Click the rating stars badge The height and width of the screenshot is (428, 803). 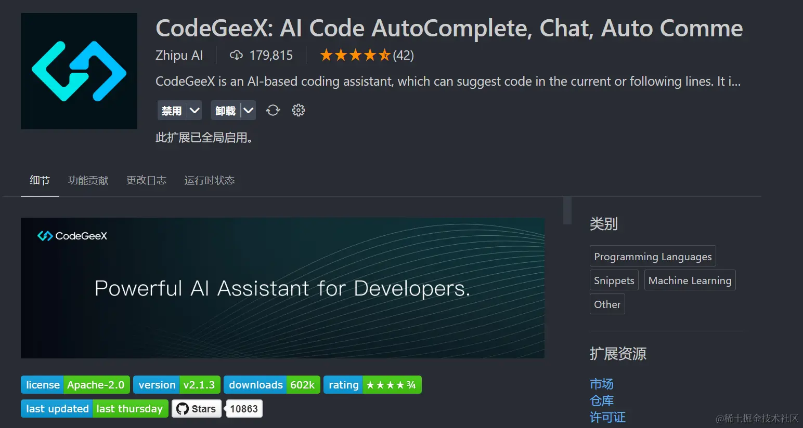[x=372, y=385]
